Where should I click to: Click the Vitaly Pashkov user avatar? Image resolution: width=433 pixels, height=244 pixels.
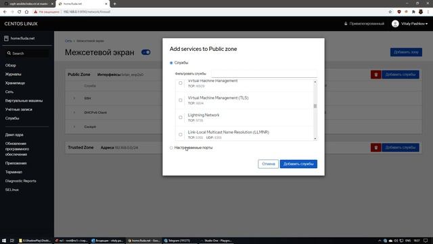(395, 24)
